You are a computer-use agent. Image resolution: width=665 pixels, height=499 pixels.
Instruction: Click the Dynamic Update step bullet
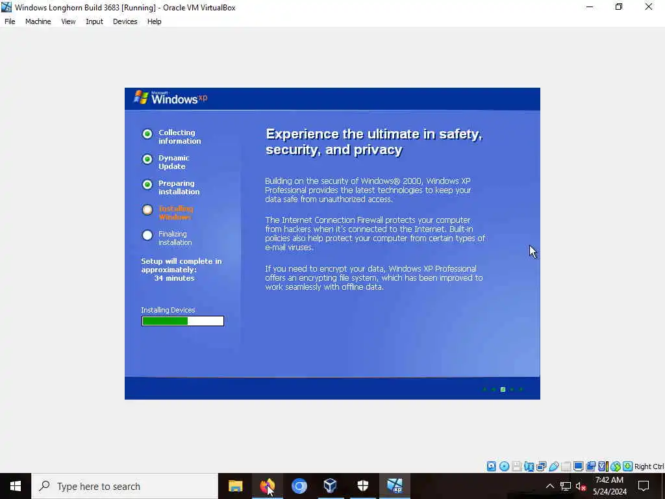pos(147,159)
